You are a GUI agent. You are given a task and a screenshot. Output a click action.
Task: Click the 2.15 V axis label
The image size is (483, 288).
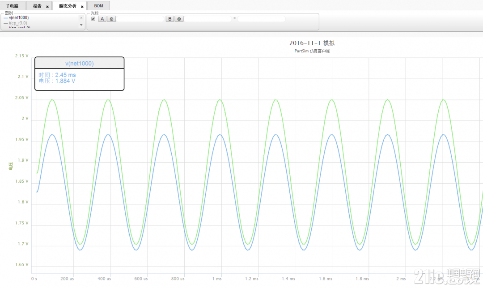tap(21, 56)
